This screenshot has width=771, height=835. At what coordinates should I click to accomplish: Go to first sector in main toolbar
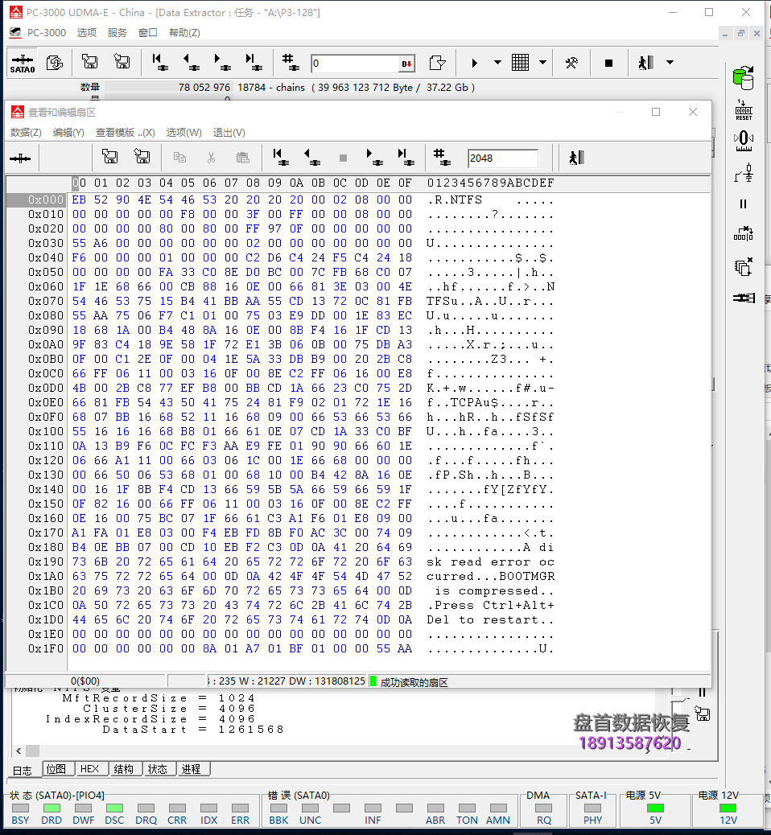[159, 63]
